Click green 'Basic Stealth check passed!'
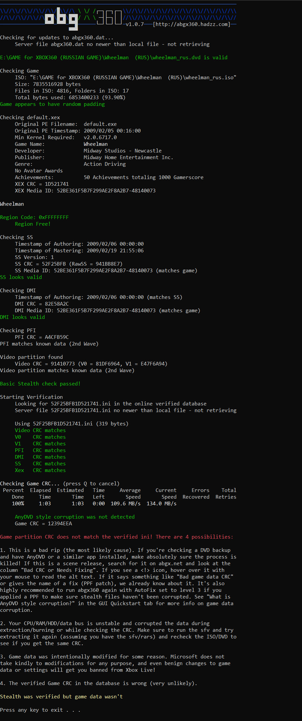The height and width of the screenshot is (721, 302). [x=40, y=384]
